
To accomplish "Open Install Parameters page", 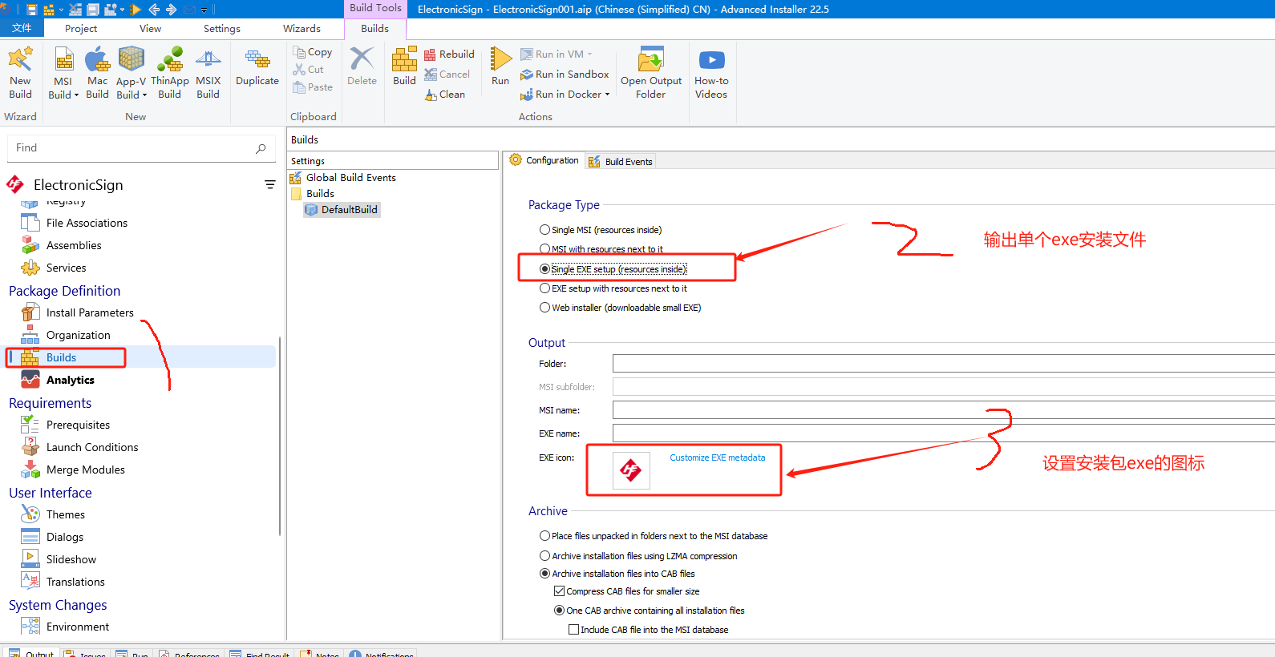I will click(x=90, y=312).
